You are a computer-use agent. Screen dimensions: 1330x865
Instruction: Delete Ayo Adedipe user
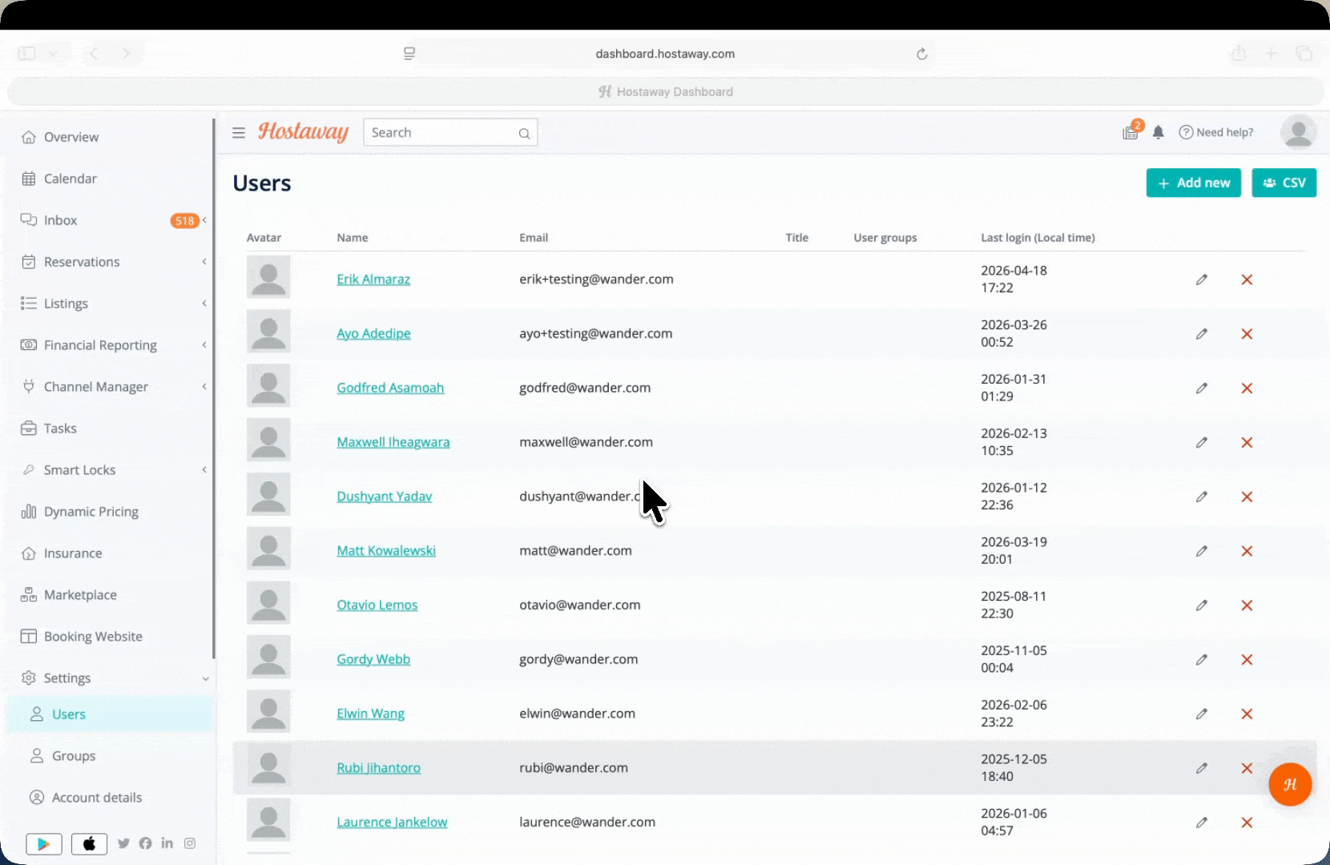click(x=1247, y=334)
